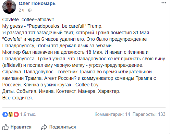170x134 pixels.
Task: Click the yellow Wow reaction emoji
Action: [x=11, y=114]
